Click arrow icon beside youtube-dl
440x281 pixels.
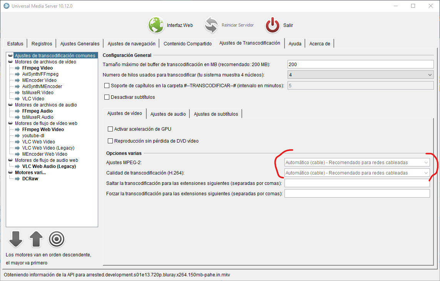click(x=17, y=136)
